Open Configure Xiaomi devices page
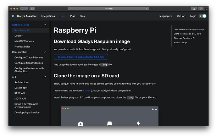This screenshot has height=137, width=217. tap(29, 58)
